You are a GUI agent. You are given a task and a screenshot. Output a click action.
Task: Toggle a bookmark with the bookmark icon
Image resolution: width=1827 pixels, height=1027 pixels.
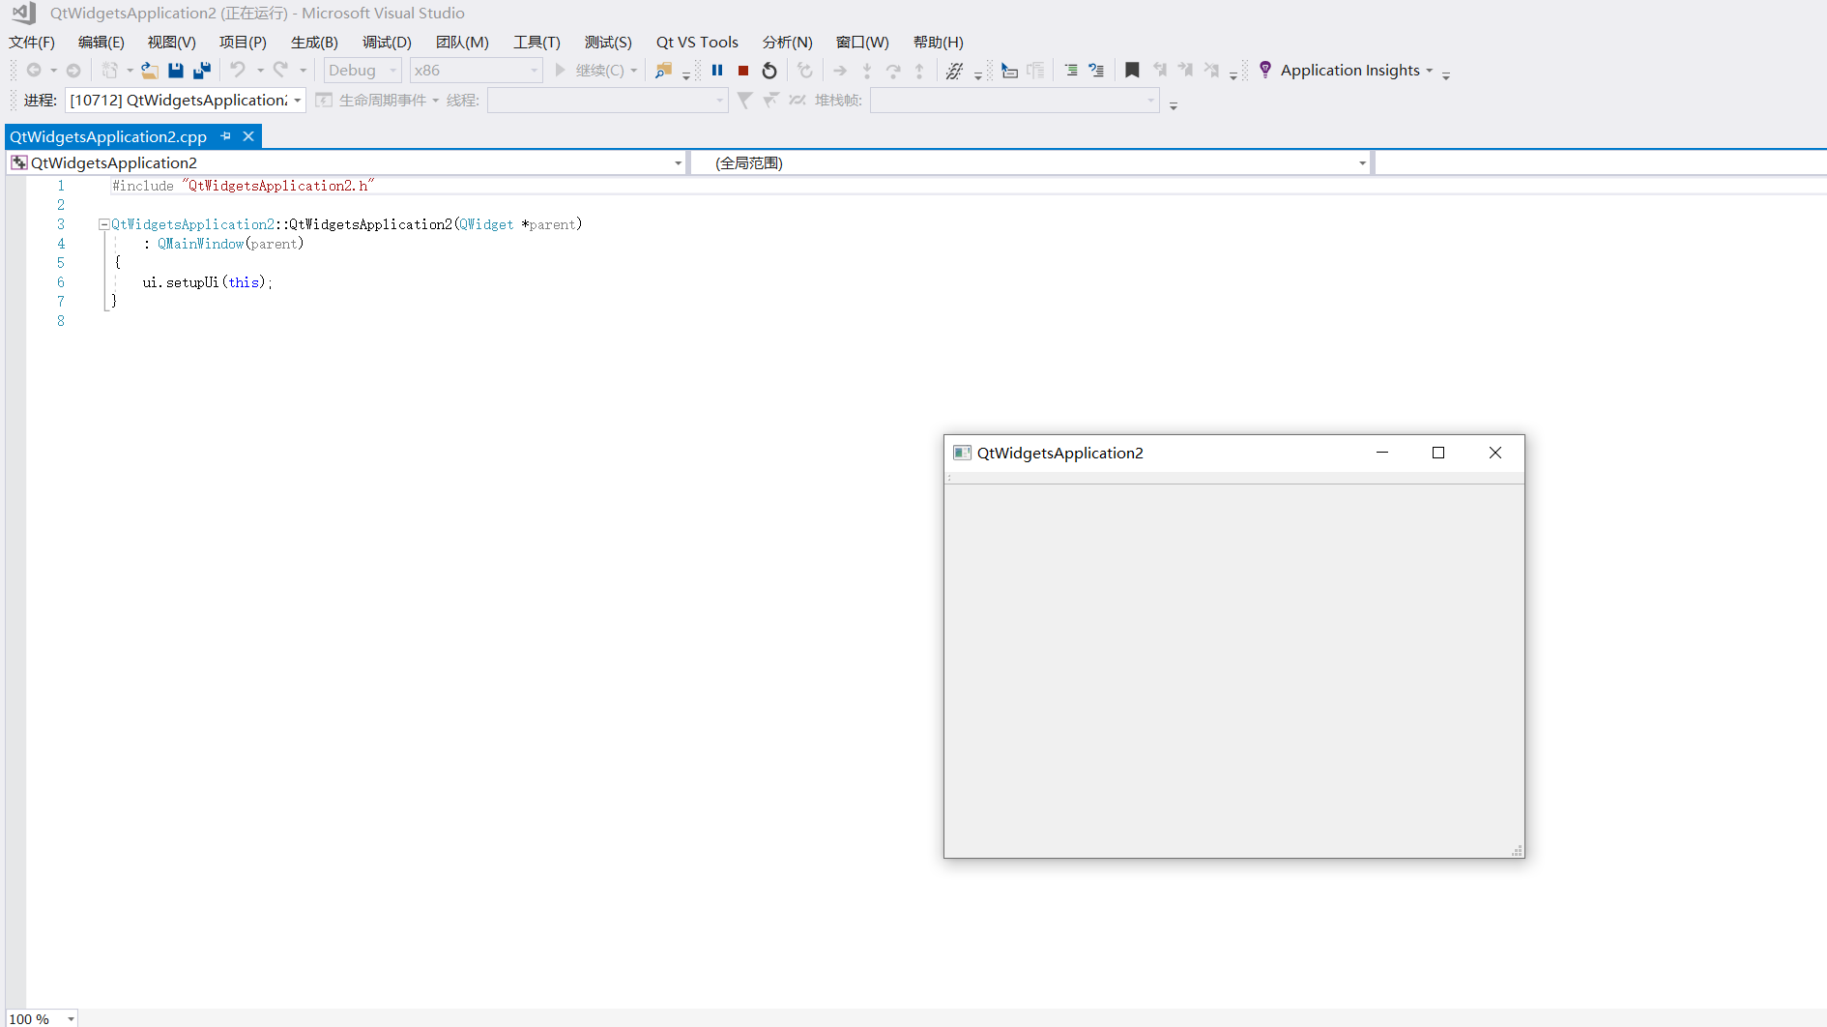[1131, 70]
